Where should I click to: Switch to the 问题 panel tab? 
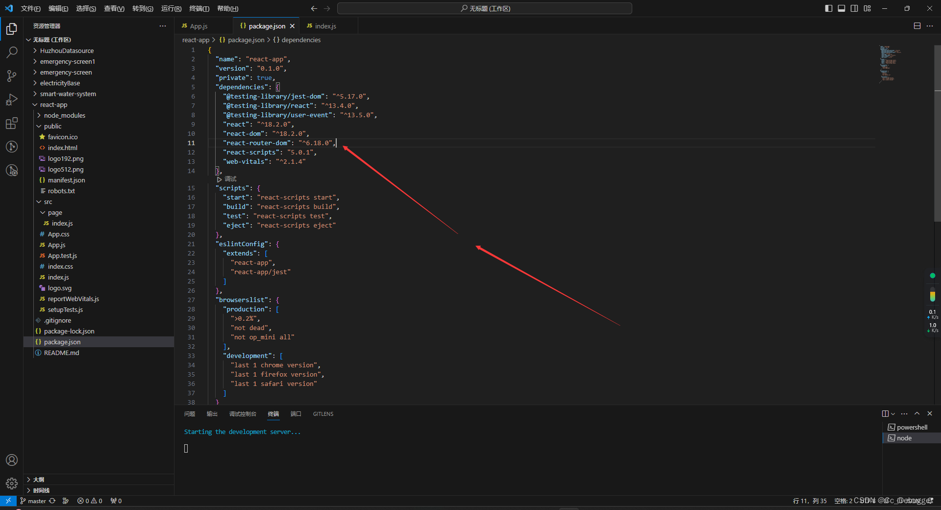coord(190,414)
